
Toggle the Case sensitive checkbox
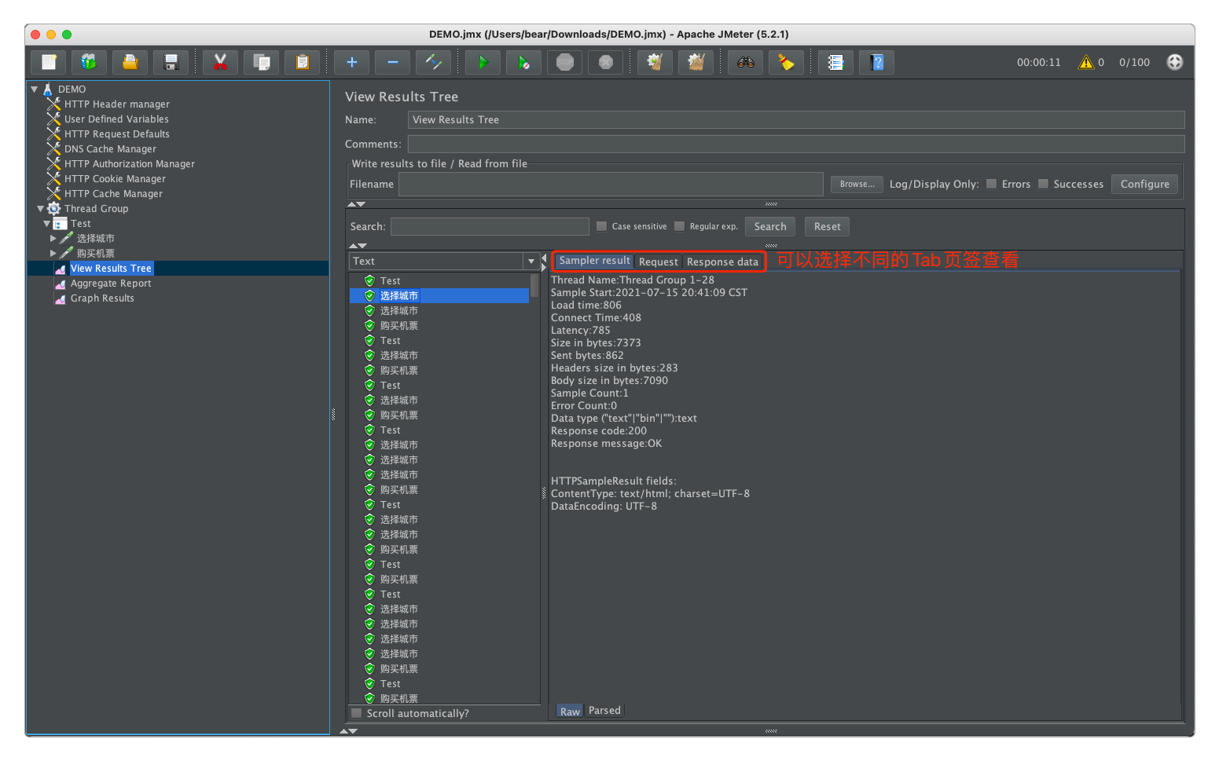[601, 226]
